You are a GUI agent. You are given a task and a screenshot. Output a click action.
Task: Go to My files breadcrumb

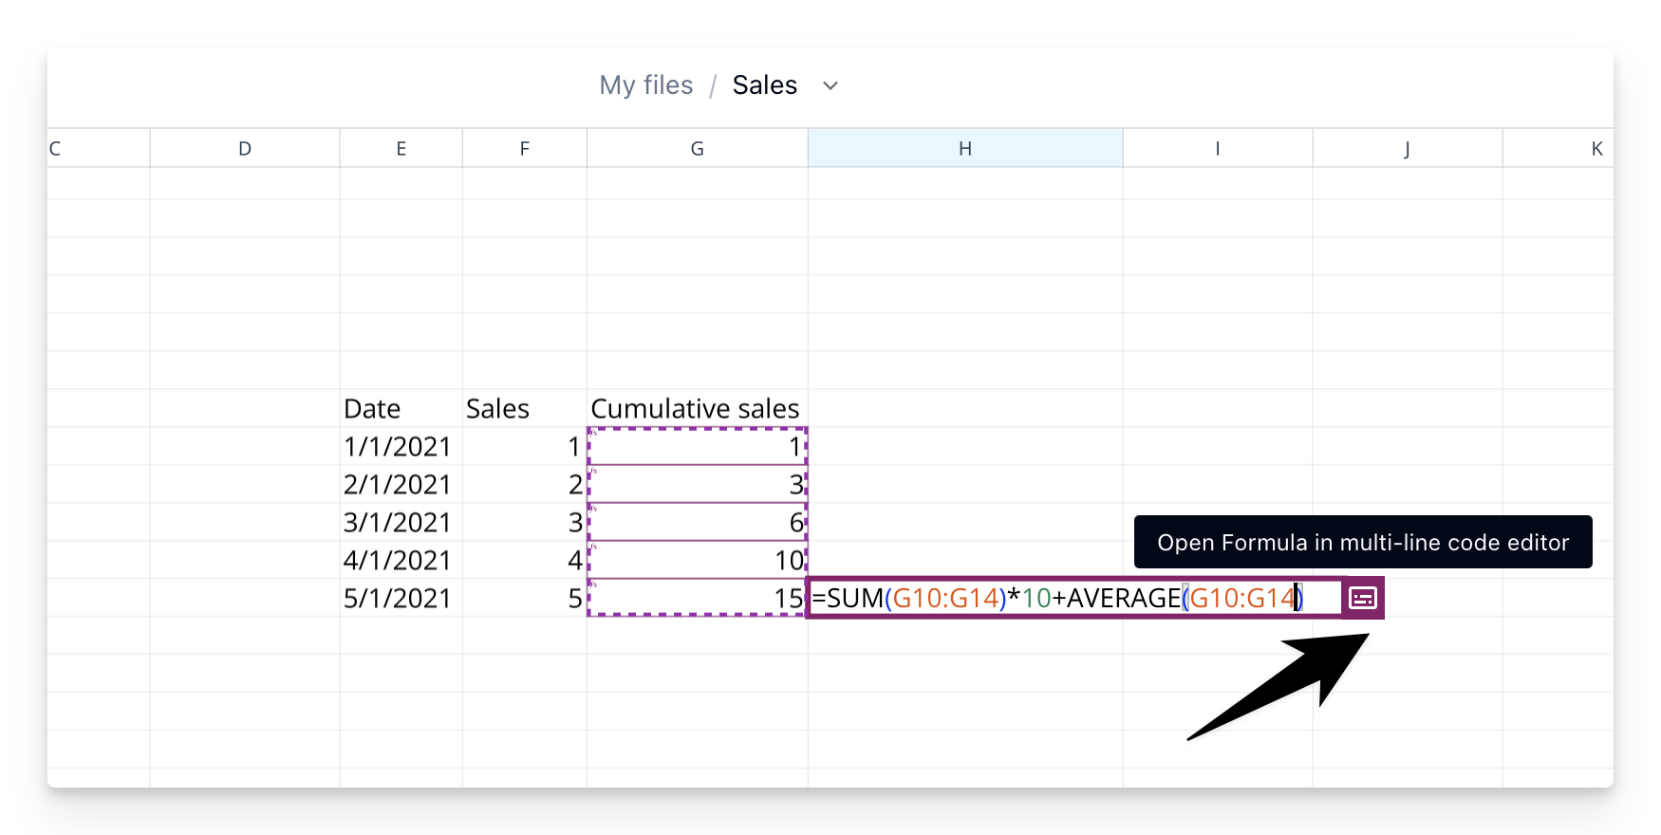tap(645, 85)
